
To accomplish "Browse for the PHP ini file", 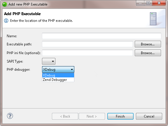I will (x=148, y=53).
